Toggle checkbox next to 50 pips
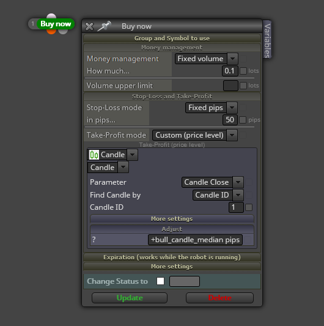This screenshot has height=326, width=324. [243, 120]
